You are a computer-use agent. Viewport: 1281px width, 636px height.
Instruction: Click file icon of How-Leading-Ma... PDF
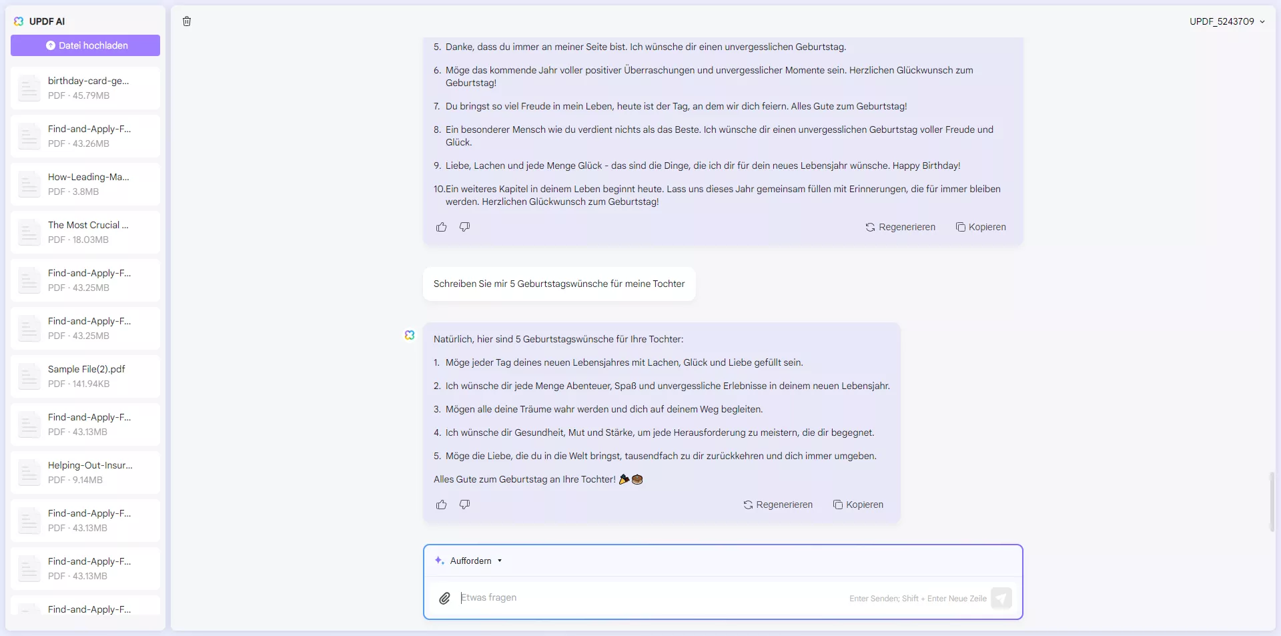click(29, 184)
